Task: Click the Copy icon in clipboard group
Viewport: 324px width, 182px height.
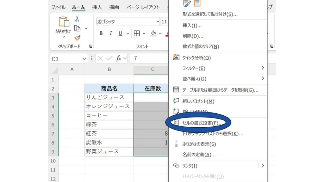Action: coord(77,28)
